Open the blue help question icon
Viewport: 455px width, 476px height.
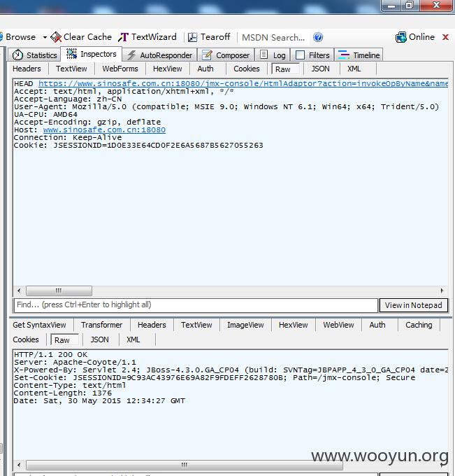click(318, 37)
